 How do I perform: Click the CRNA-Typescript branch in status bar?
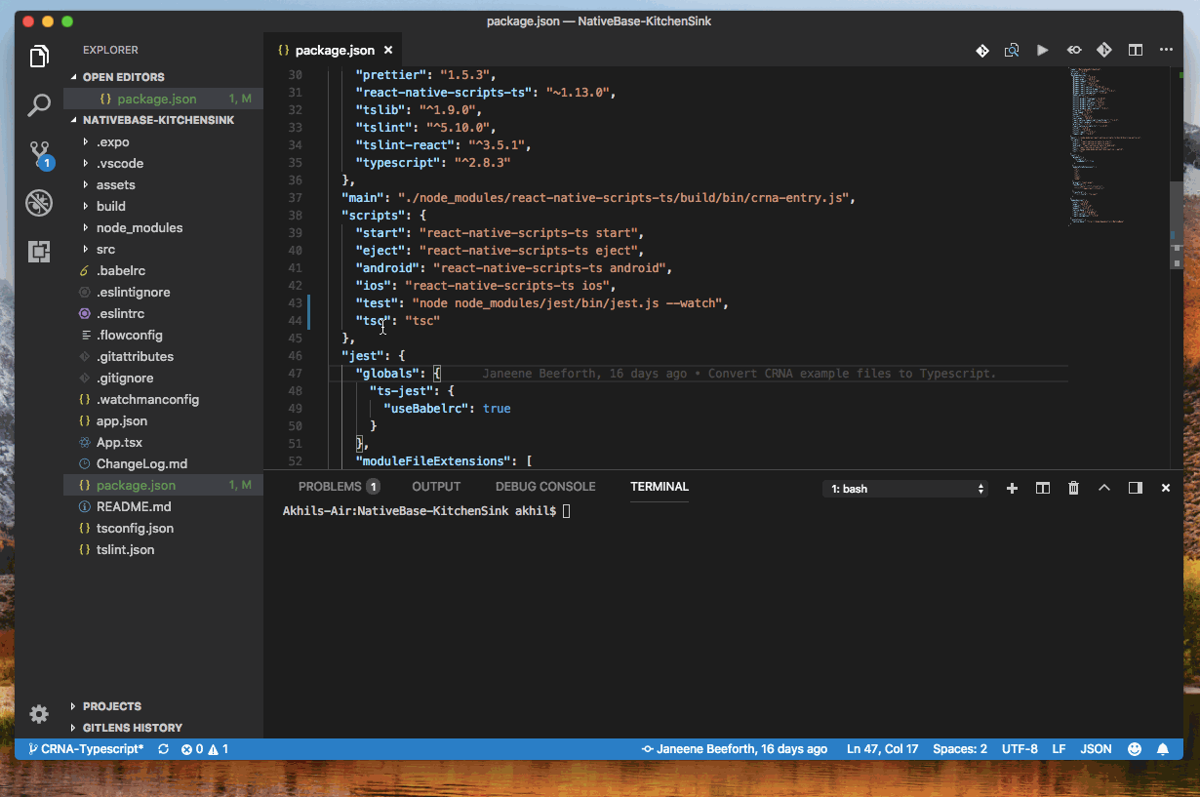(x=86, y=749)
